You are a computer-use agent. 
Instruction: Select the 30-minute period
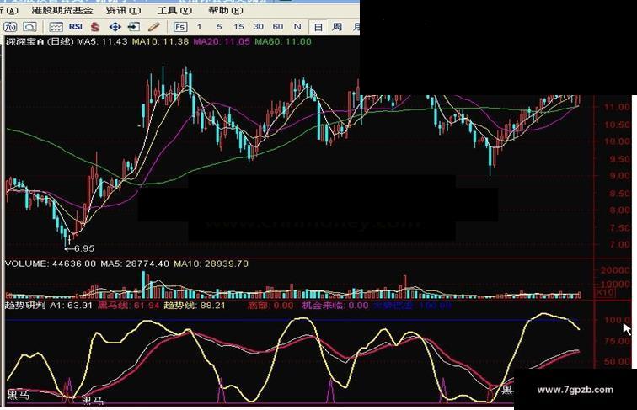tap(259, 27)
